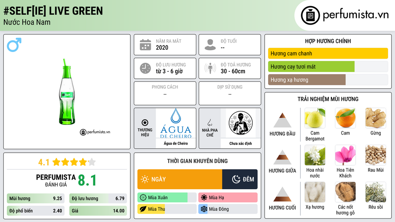Screen dimensions: 395x222
Task: Click the Mùa Hạ season bar
Action: pos(228,198)
